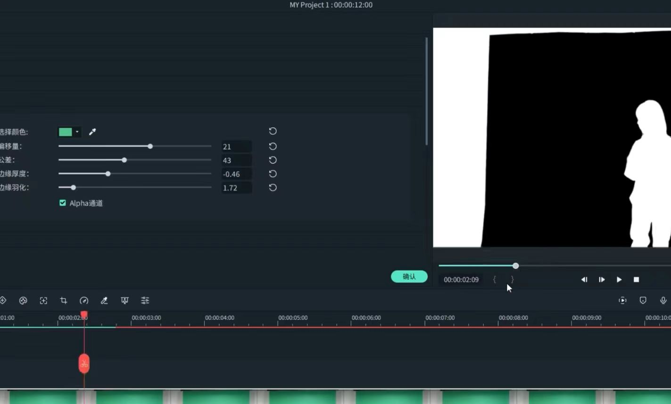The height and width of the screenshot is (404, 671).
Task: Click the preview progress slider handle
Action: [515, 266]
